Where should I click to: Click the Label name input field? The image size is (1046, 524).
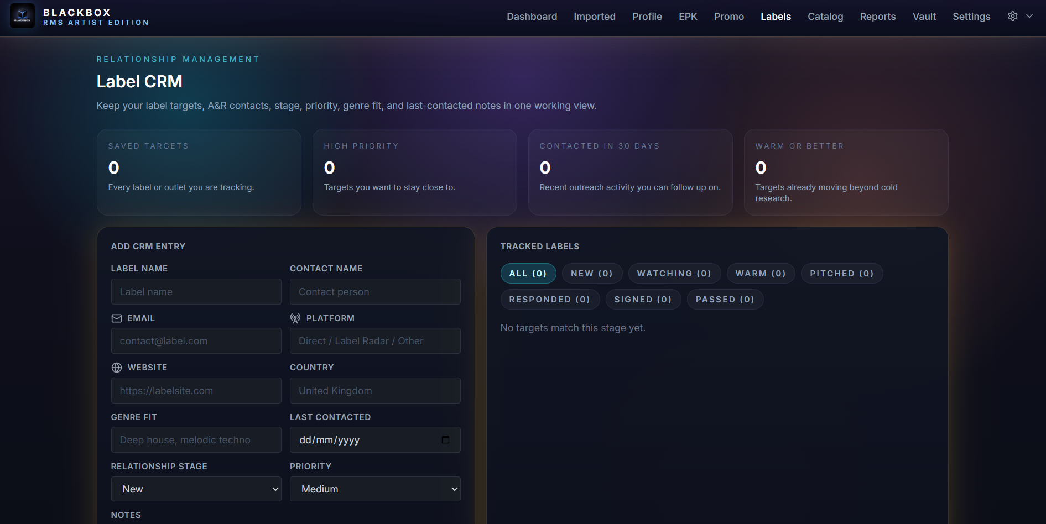[x=196, y=291]
